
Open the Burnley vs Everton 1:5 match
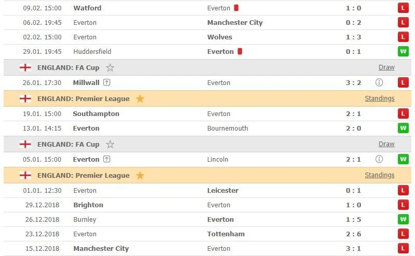208,219
